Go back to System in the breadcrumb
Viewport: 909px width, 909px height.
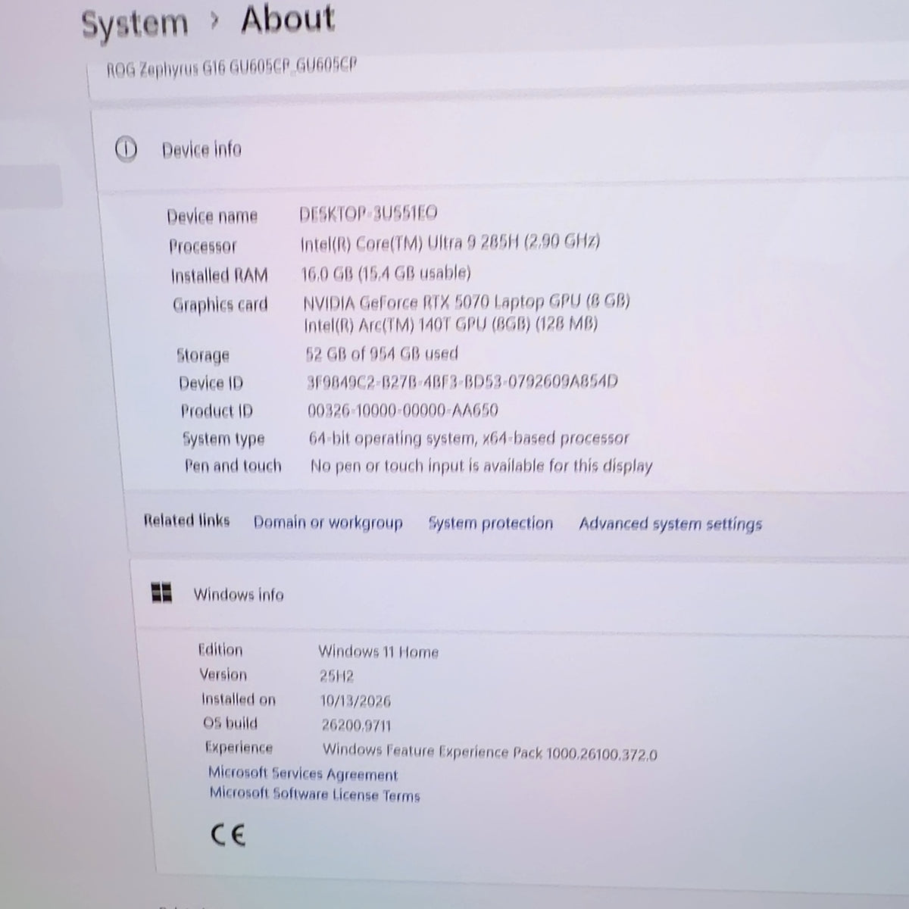tap(135, 23)
